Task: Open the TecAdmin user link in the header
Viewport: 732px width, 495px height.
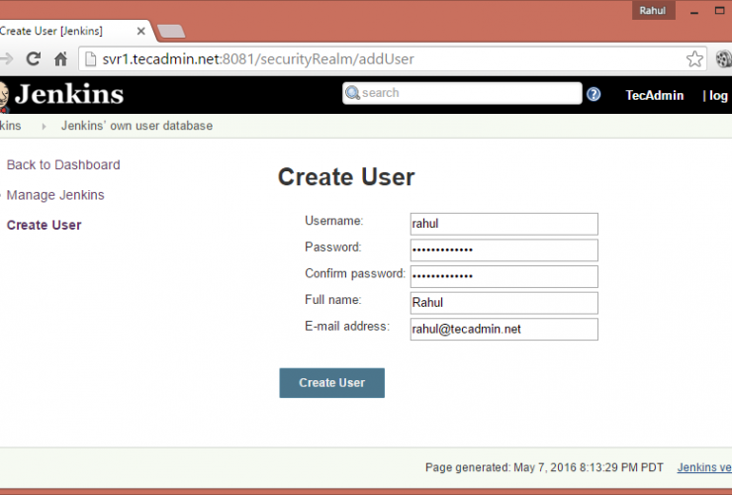Action: 654,95
